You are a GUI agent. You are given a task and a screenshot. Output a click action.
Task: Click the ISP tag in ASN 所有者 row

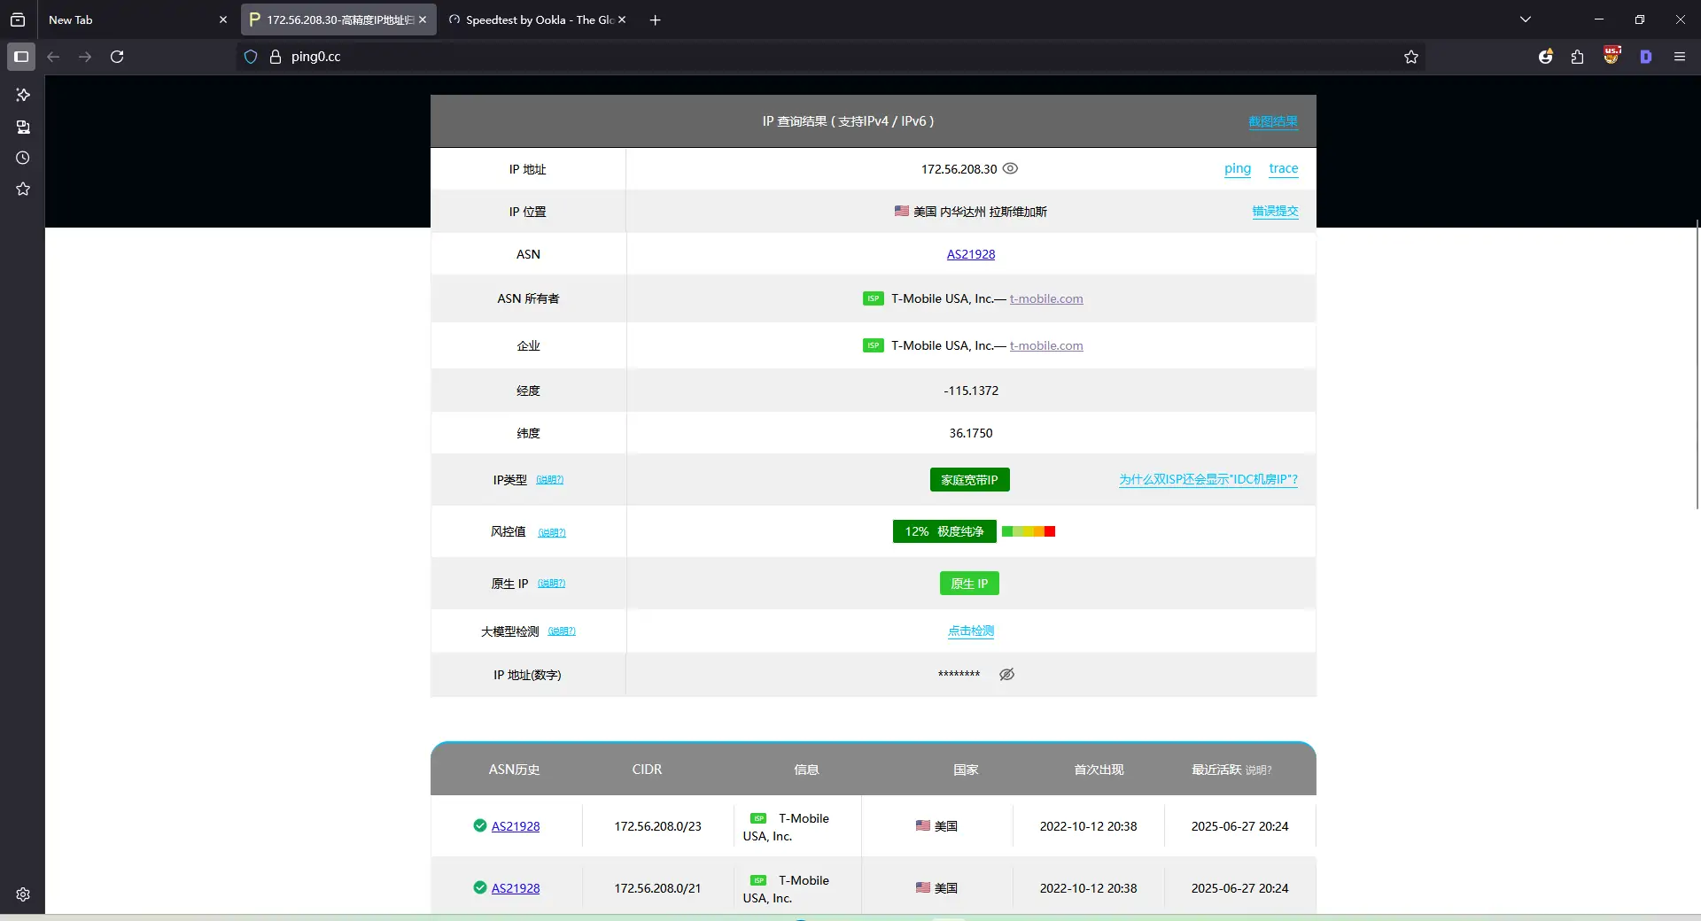(874, 298)
